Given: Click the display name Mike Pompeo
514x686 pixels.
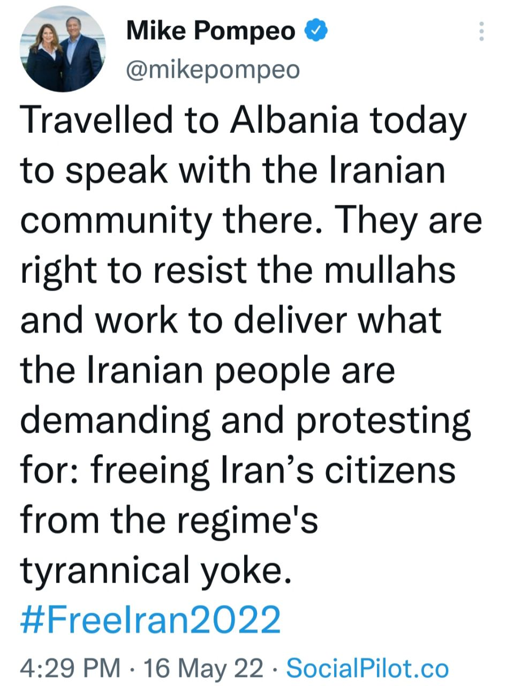Looking at the screenshot, I should [x=210, y=32].
